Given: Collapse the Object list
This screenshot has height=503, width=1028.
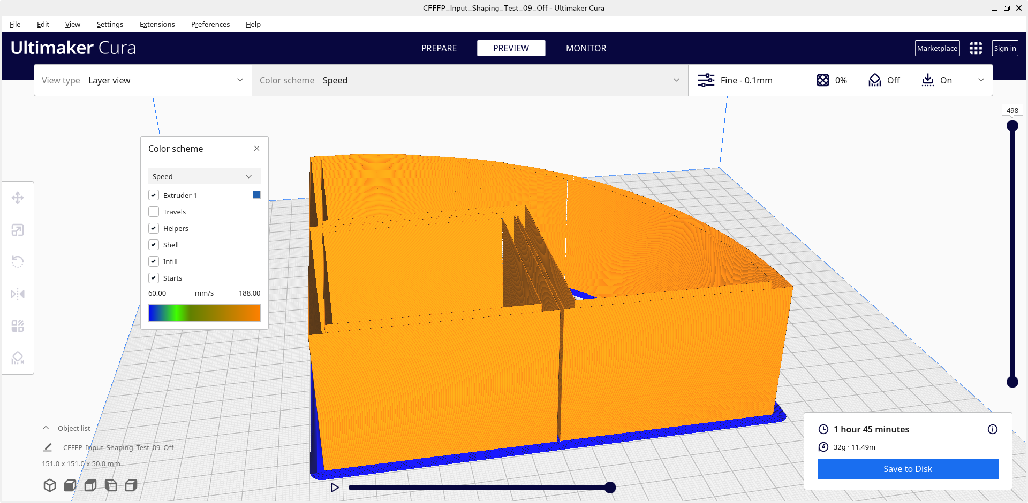Looking at the screenshot, I should coord(46,428).
